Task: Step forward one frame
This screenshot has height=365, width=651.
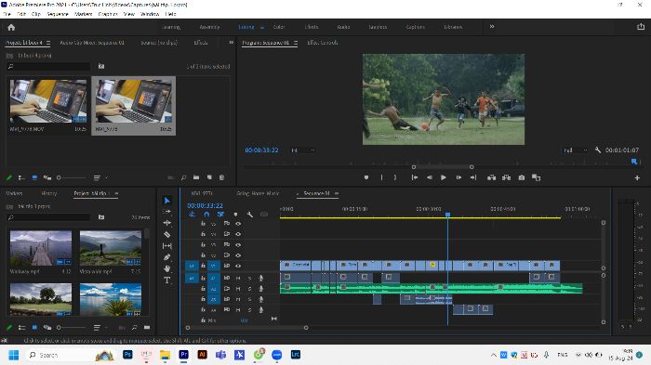Action: pos(458,177)
